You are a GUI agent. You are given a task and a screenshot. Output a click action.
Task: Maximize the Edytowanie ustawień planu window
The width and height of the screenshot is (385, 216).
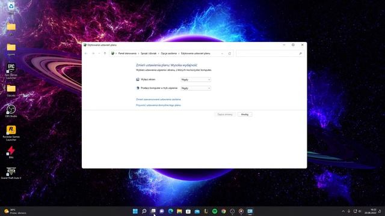point(293,45)
